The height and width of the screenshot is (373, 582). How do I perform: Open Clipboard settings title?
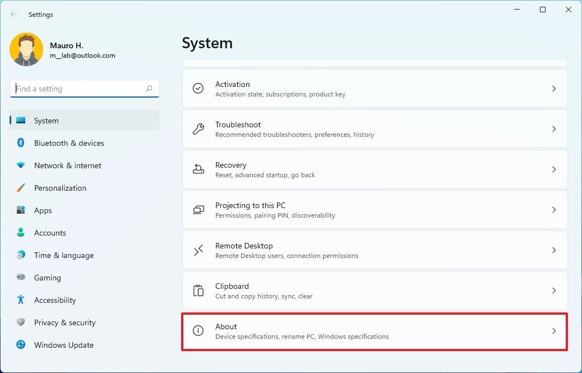pyautogui.click(x=232, y=286)
